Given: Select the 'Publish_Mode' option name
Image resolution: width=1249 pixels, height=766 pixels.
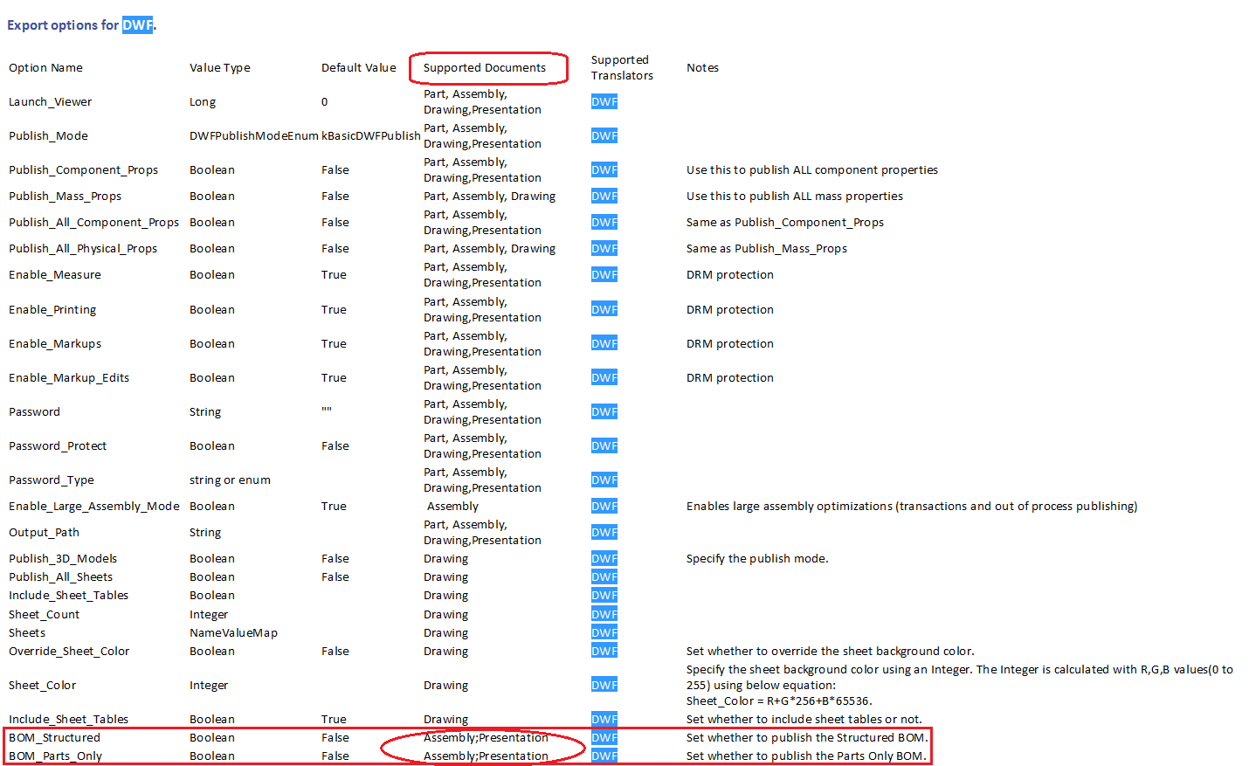Looking at the screenshot, I should pyautogui.click(x=48, y=136).
